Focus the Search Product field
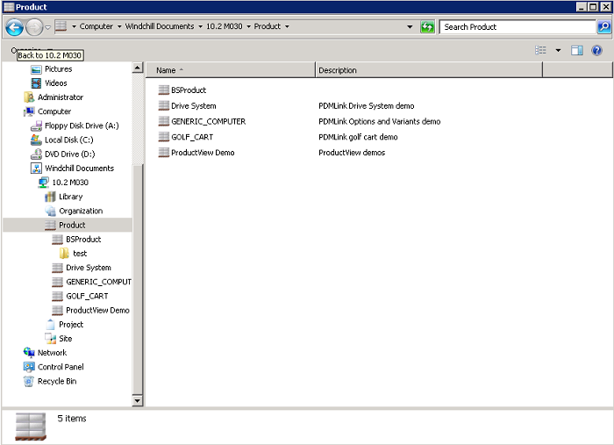The image size is (614, 445). click(518, 27)
